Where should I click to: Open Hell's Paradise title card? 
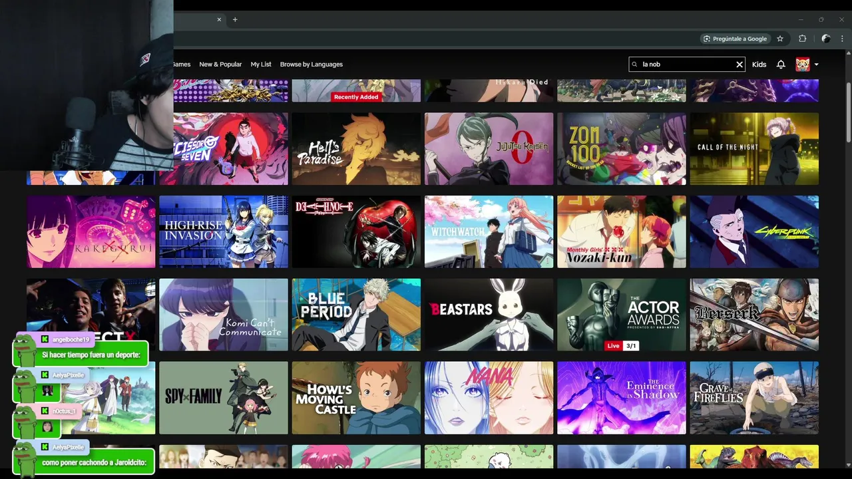[x=356, y=148]
